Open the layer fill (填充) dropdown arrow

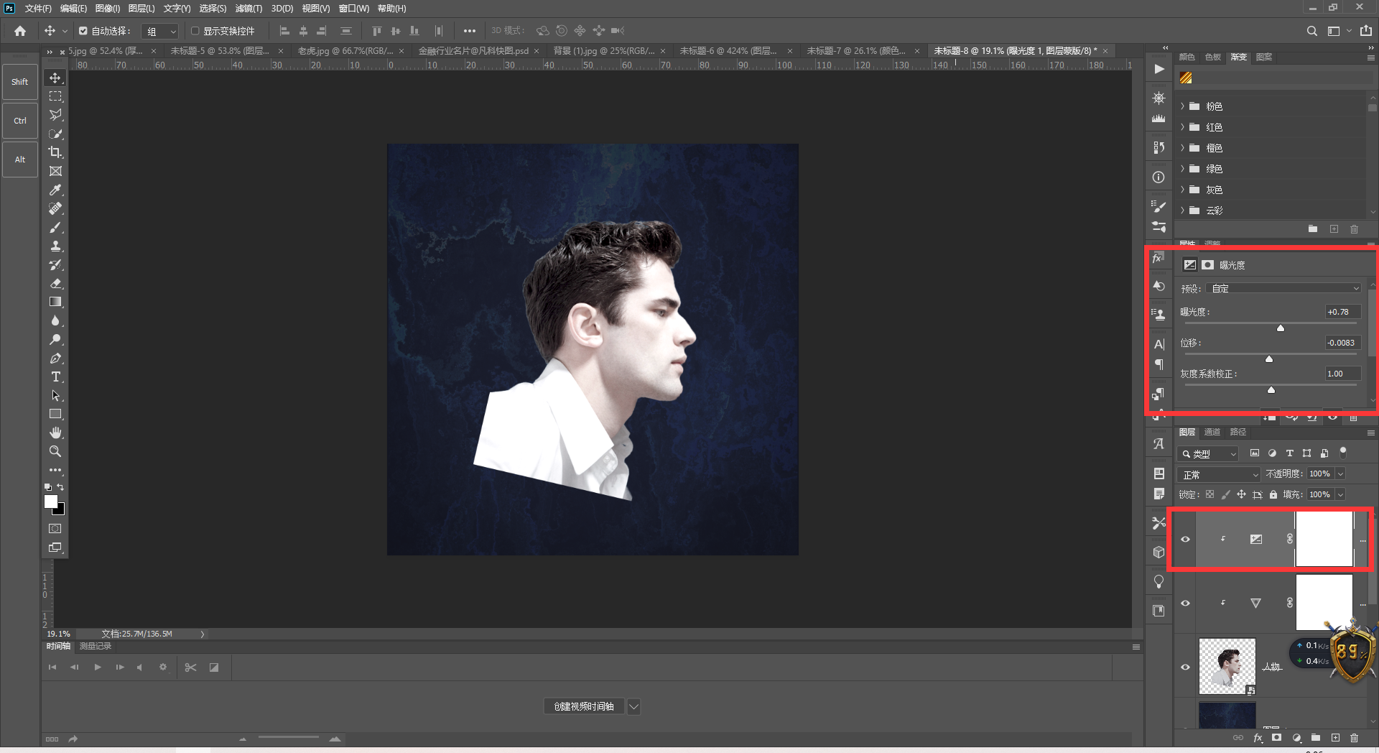1340,494
